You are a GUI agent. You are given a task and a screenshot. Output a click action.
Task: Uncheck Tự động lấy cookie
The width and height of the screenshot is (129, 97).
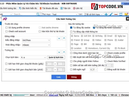[x=71, y=28]
